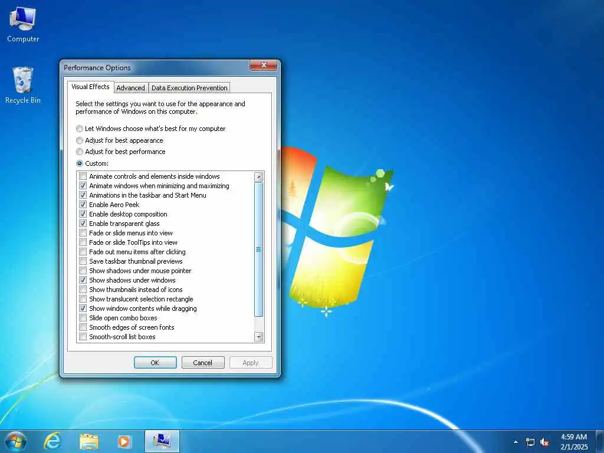Uncheck Enable transparent glass
Image resolution: width=604 pixels, height=453 pixels.
[x=83, y=224]
